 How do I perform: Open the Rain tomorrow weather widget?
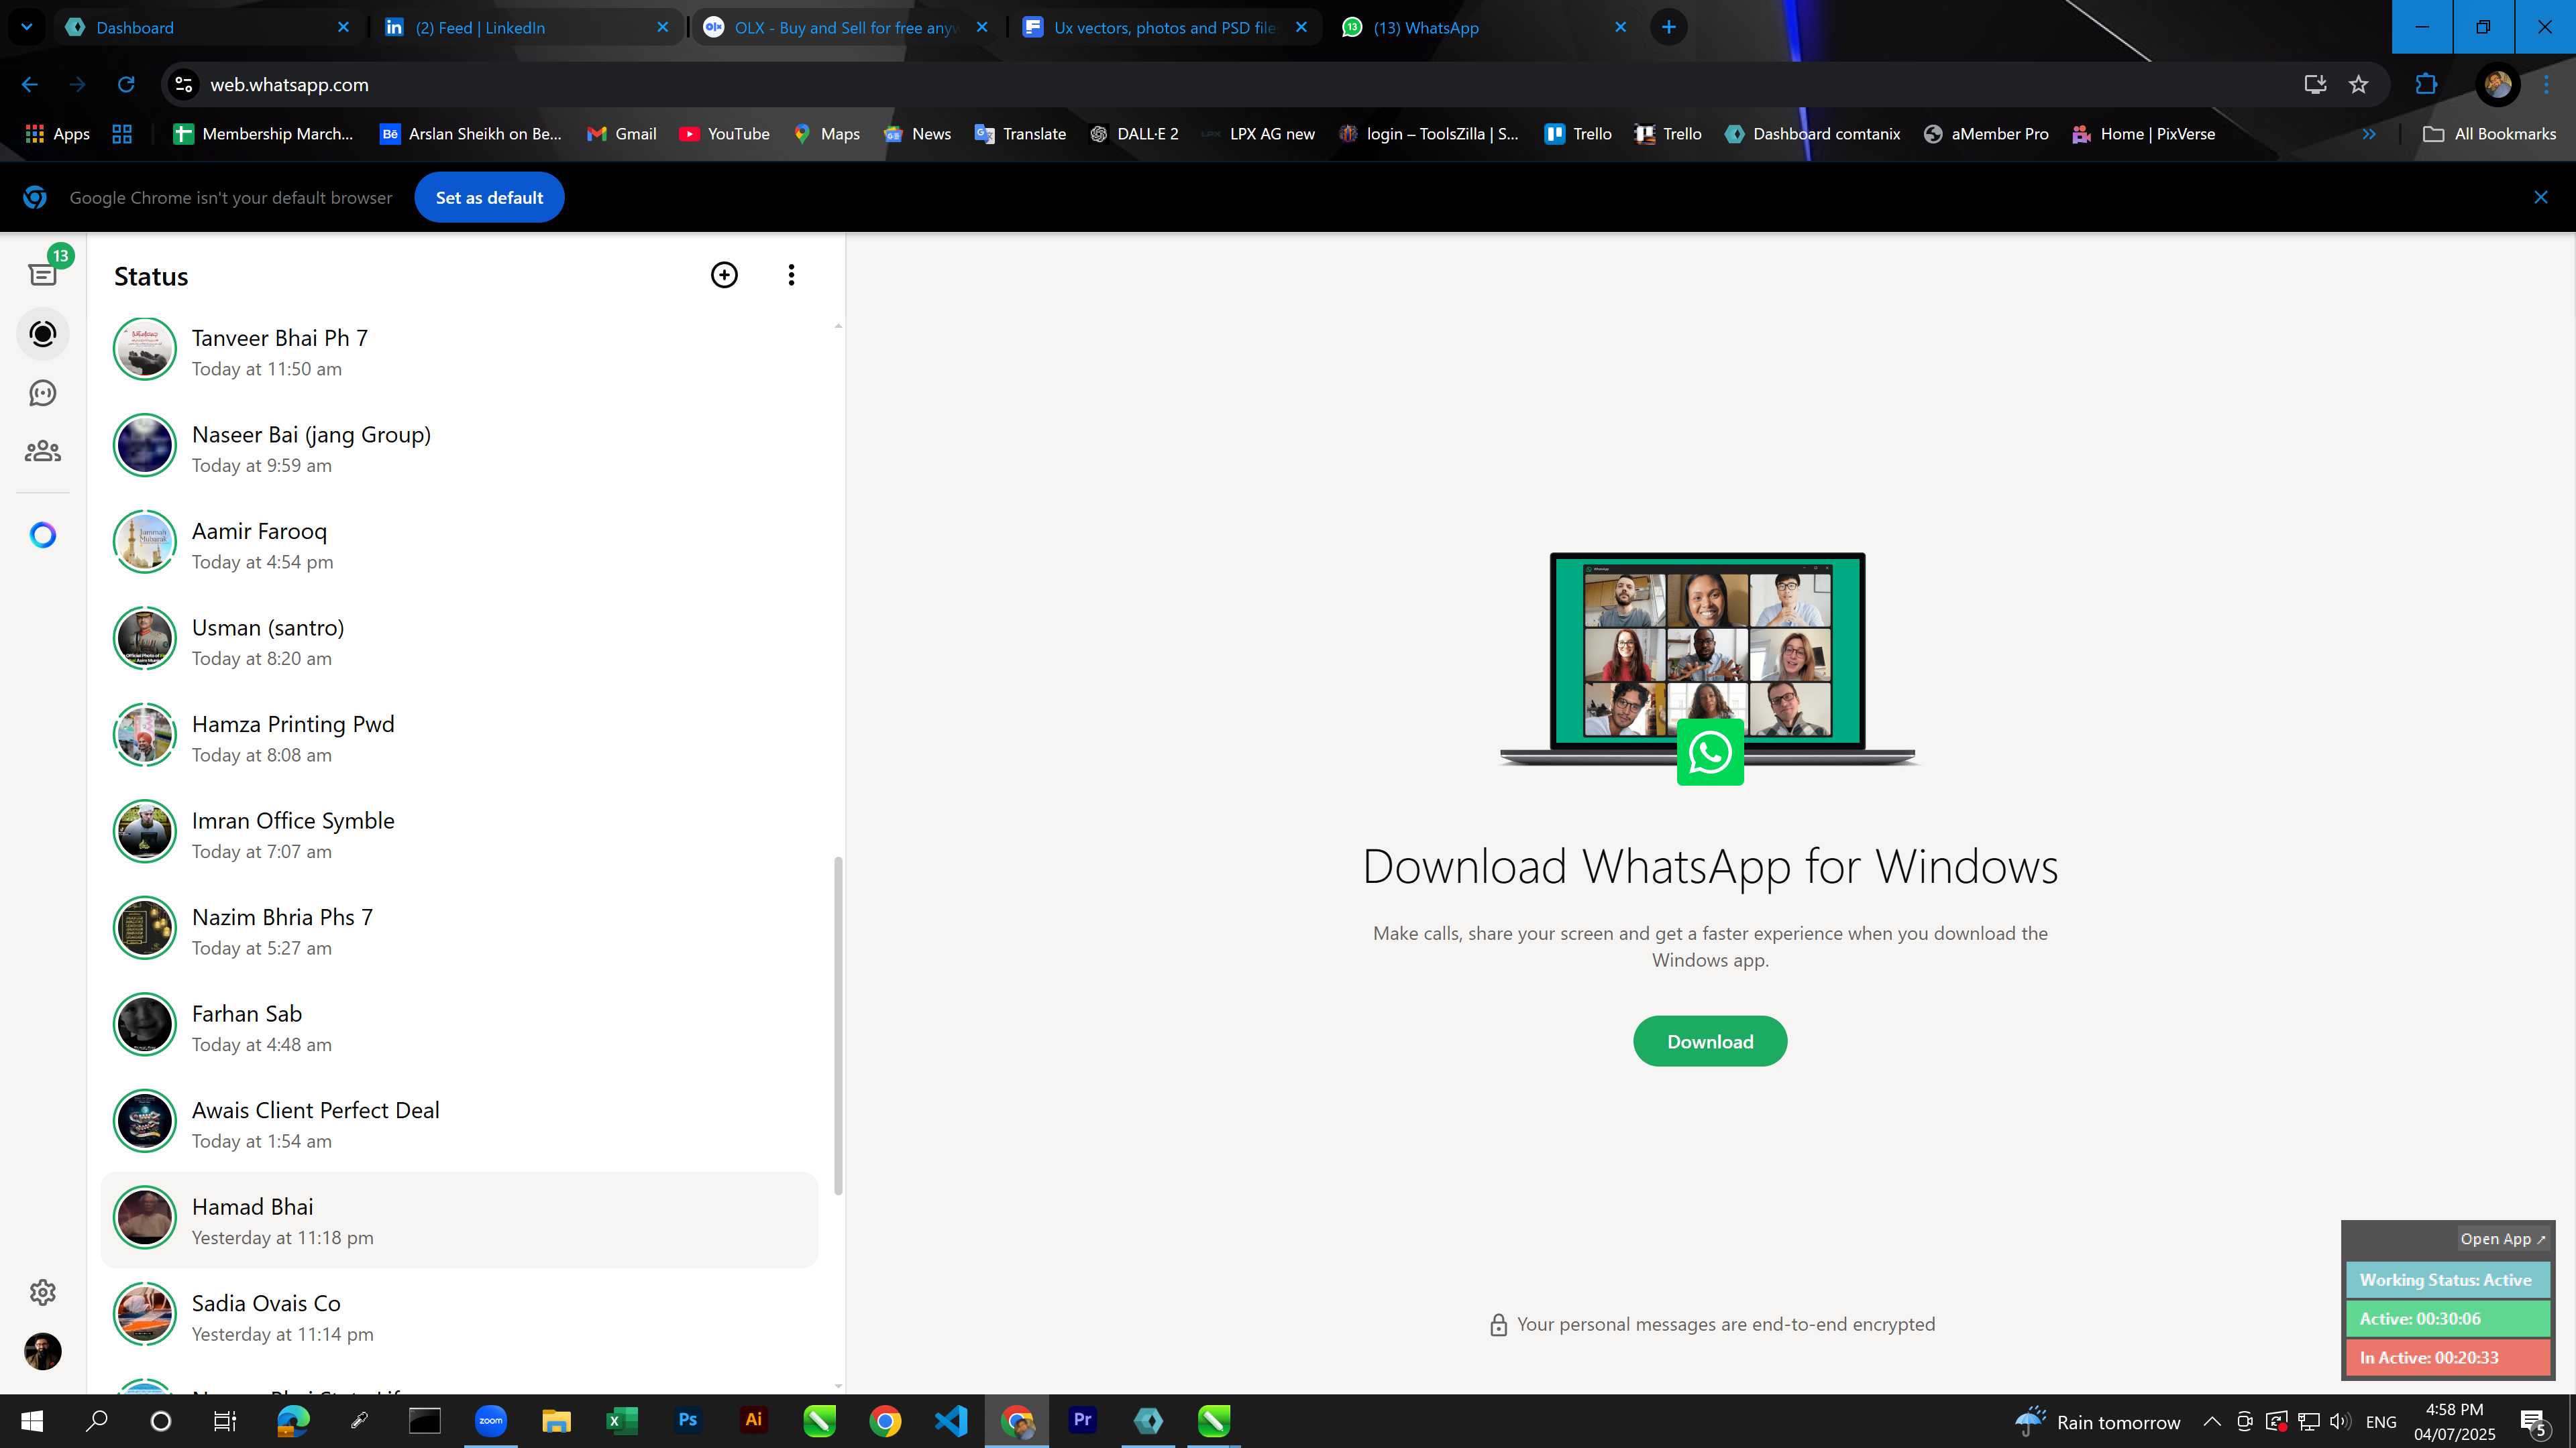point(2097,1421)
